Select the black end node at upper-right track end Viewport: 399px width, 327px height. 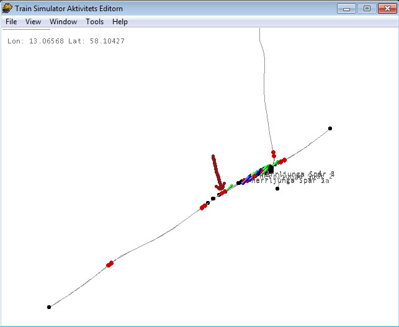point(330,128)
